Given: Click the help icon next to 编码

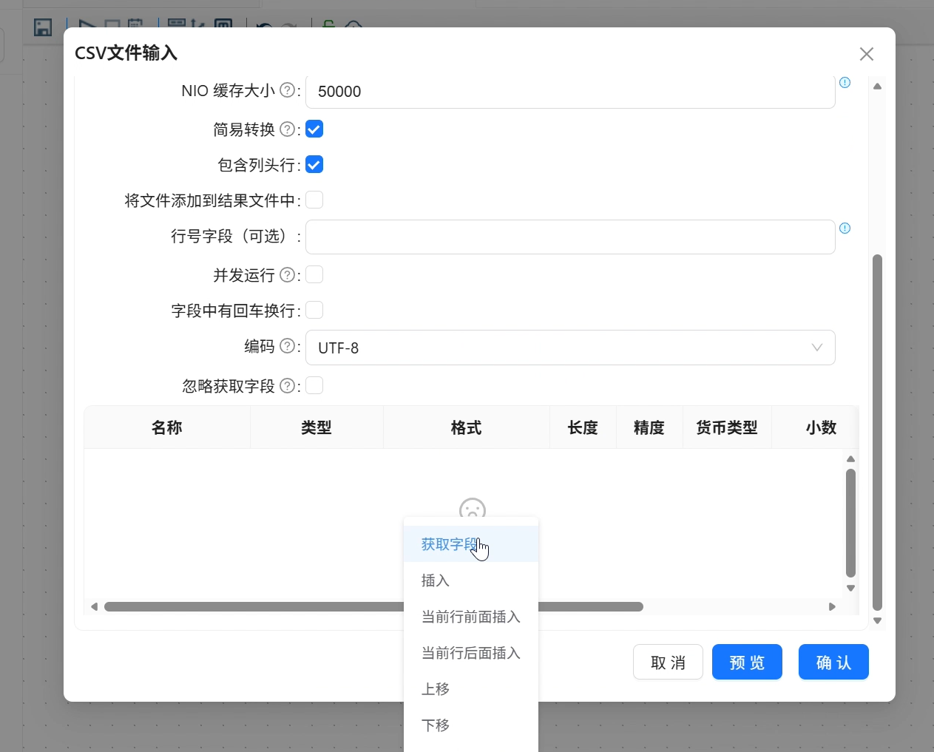Looking at the screenshot, I should pyautogui.click(x=288, y=346).
